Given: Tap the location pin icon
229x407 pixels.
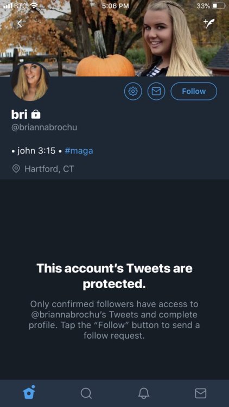Looking at the screenshot, I should (16, 169).
